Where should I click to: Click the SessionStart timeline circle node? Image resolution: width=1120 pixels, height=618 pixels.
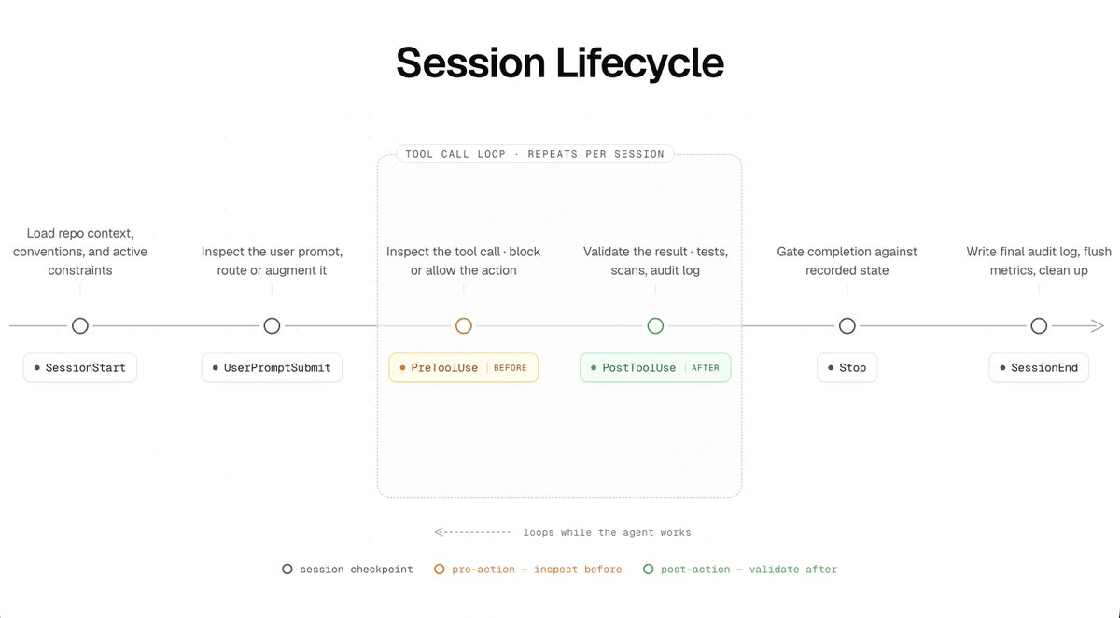coord(80,325)
